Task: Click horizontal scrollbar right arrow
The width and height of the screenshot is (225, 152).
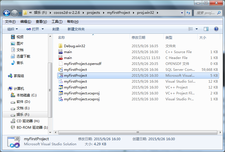Action: pos(220,132)
